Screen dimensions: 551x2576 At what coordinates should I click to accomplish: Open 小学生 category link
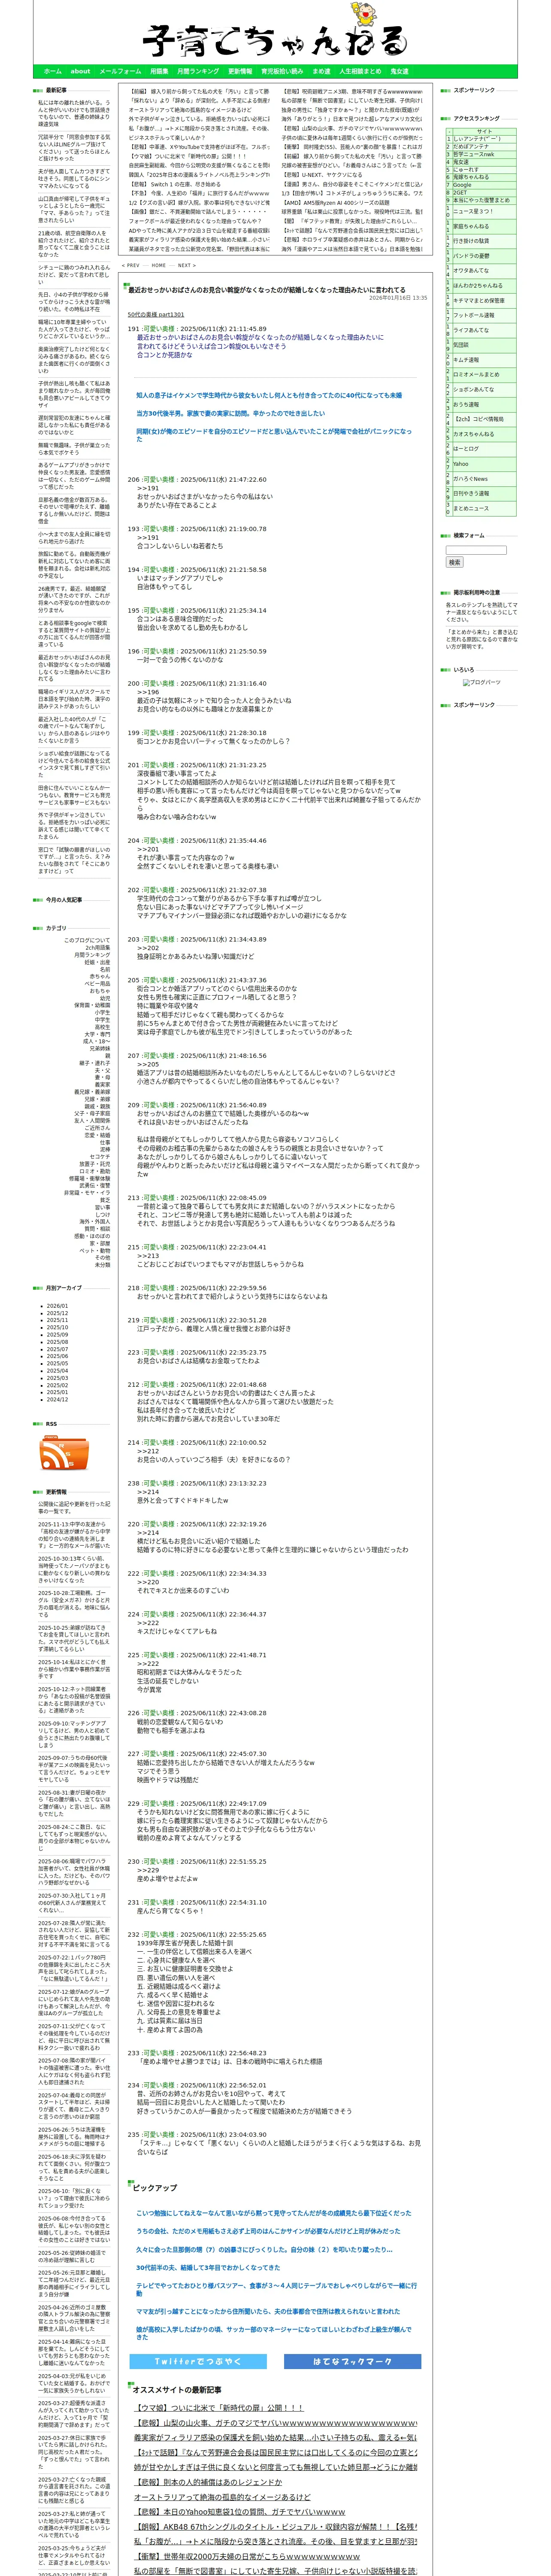102,1012
